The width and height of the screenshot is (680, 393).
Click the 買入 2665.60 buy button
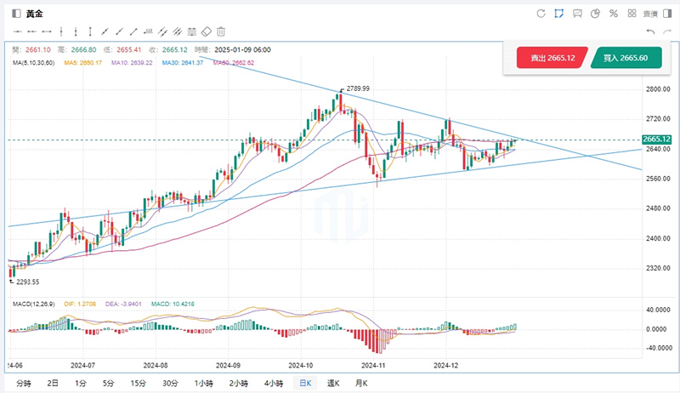coord(626,58)
